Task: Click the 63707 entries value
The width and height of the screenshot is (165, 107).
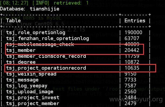Action: click(x=132, y=38)
